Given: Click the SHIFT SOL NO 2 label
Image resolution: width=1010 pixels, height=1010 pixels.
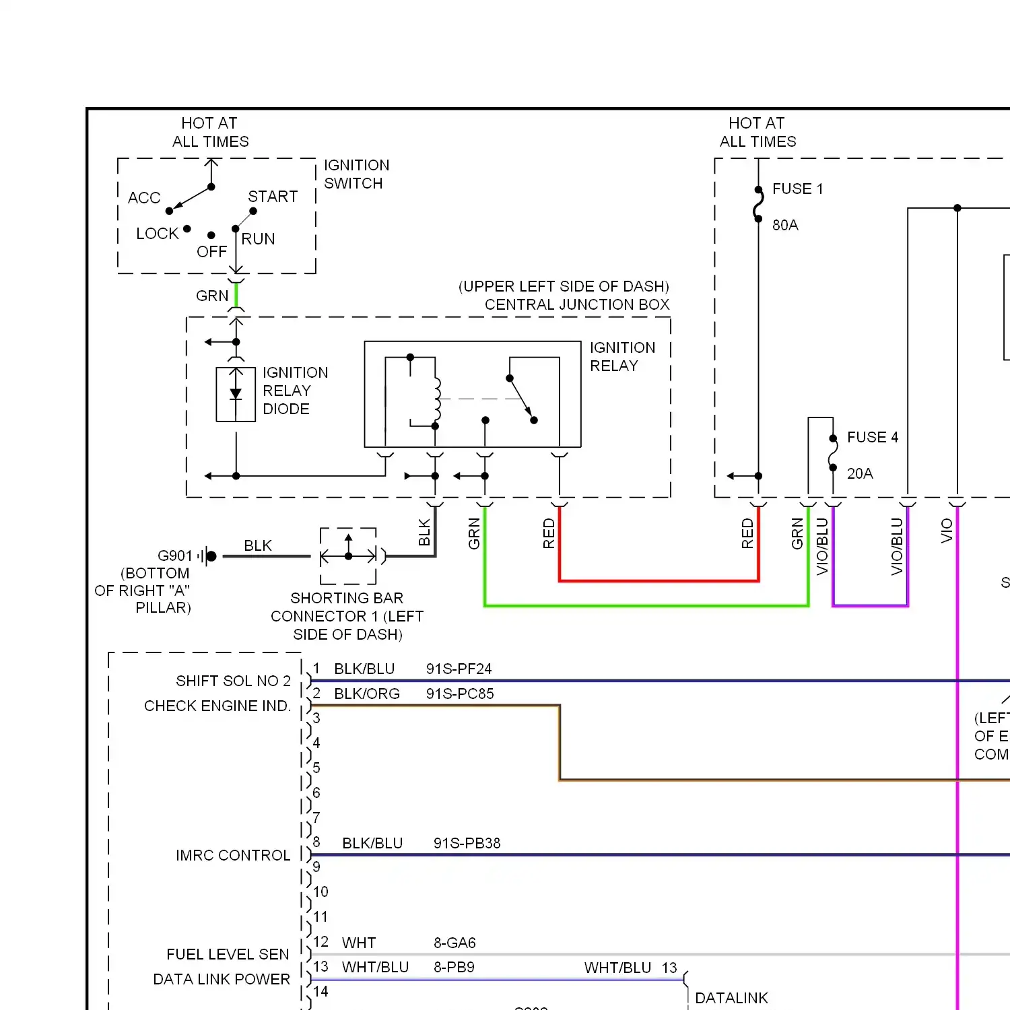Looking at the screenshot, I should click(233, 681).
